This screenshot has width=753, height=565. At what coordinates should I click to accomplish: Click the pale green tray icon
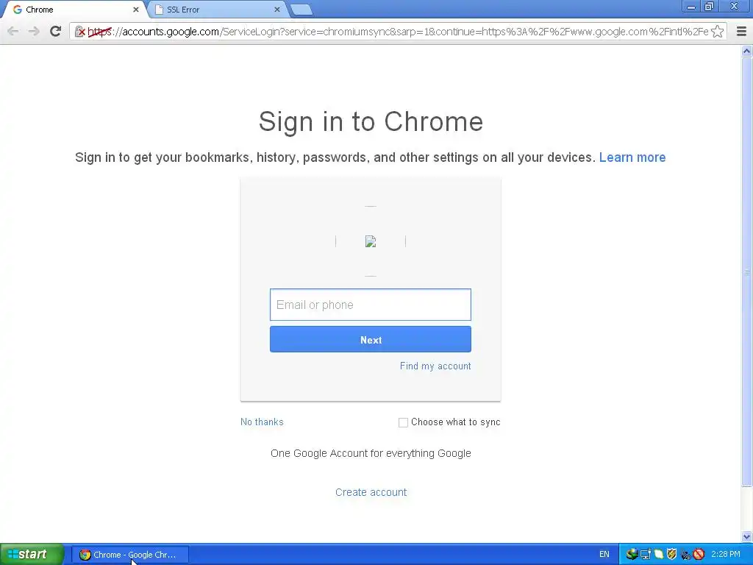click(658, 555)
